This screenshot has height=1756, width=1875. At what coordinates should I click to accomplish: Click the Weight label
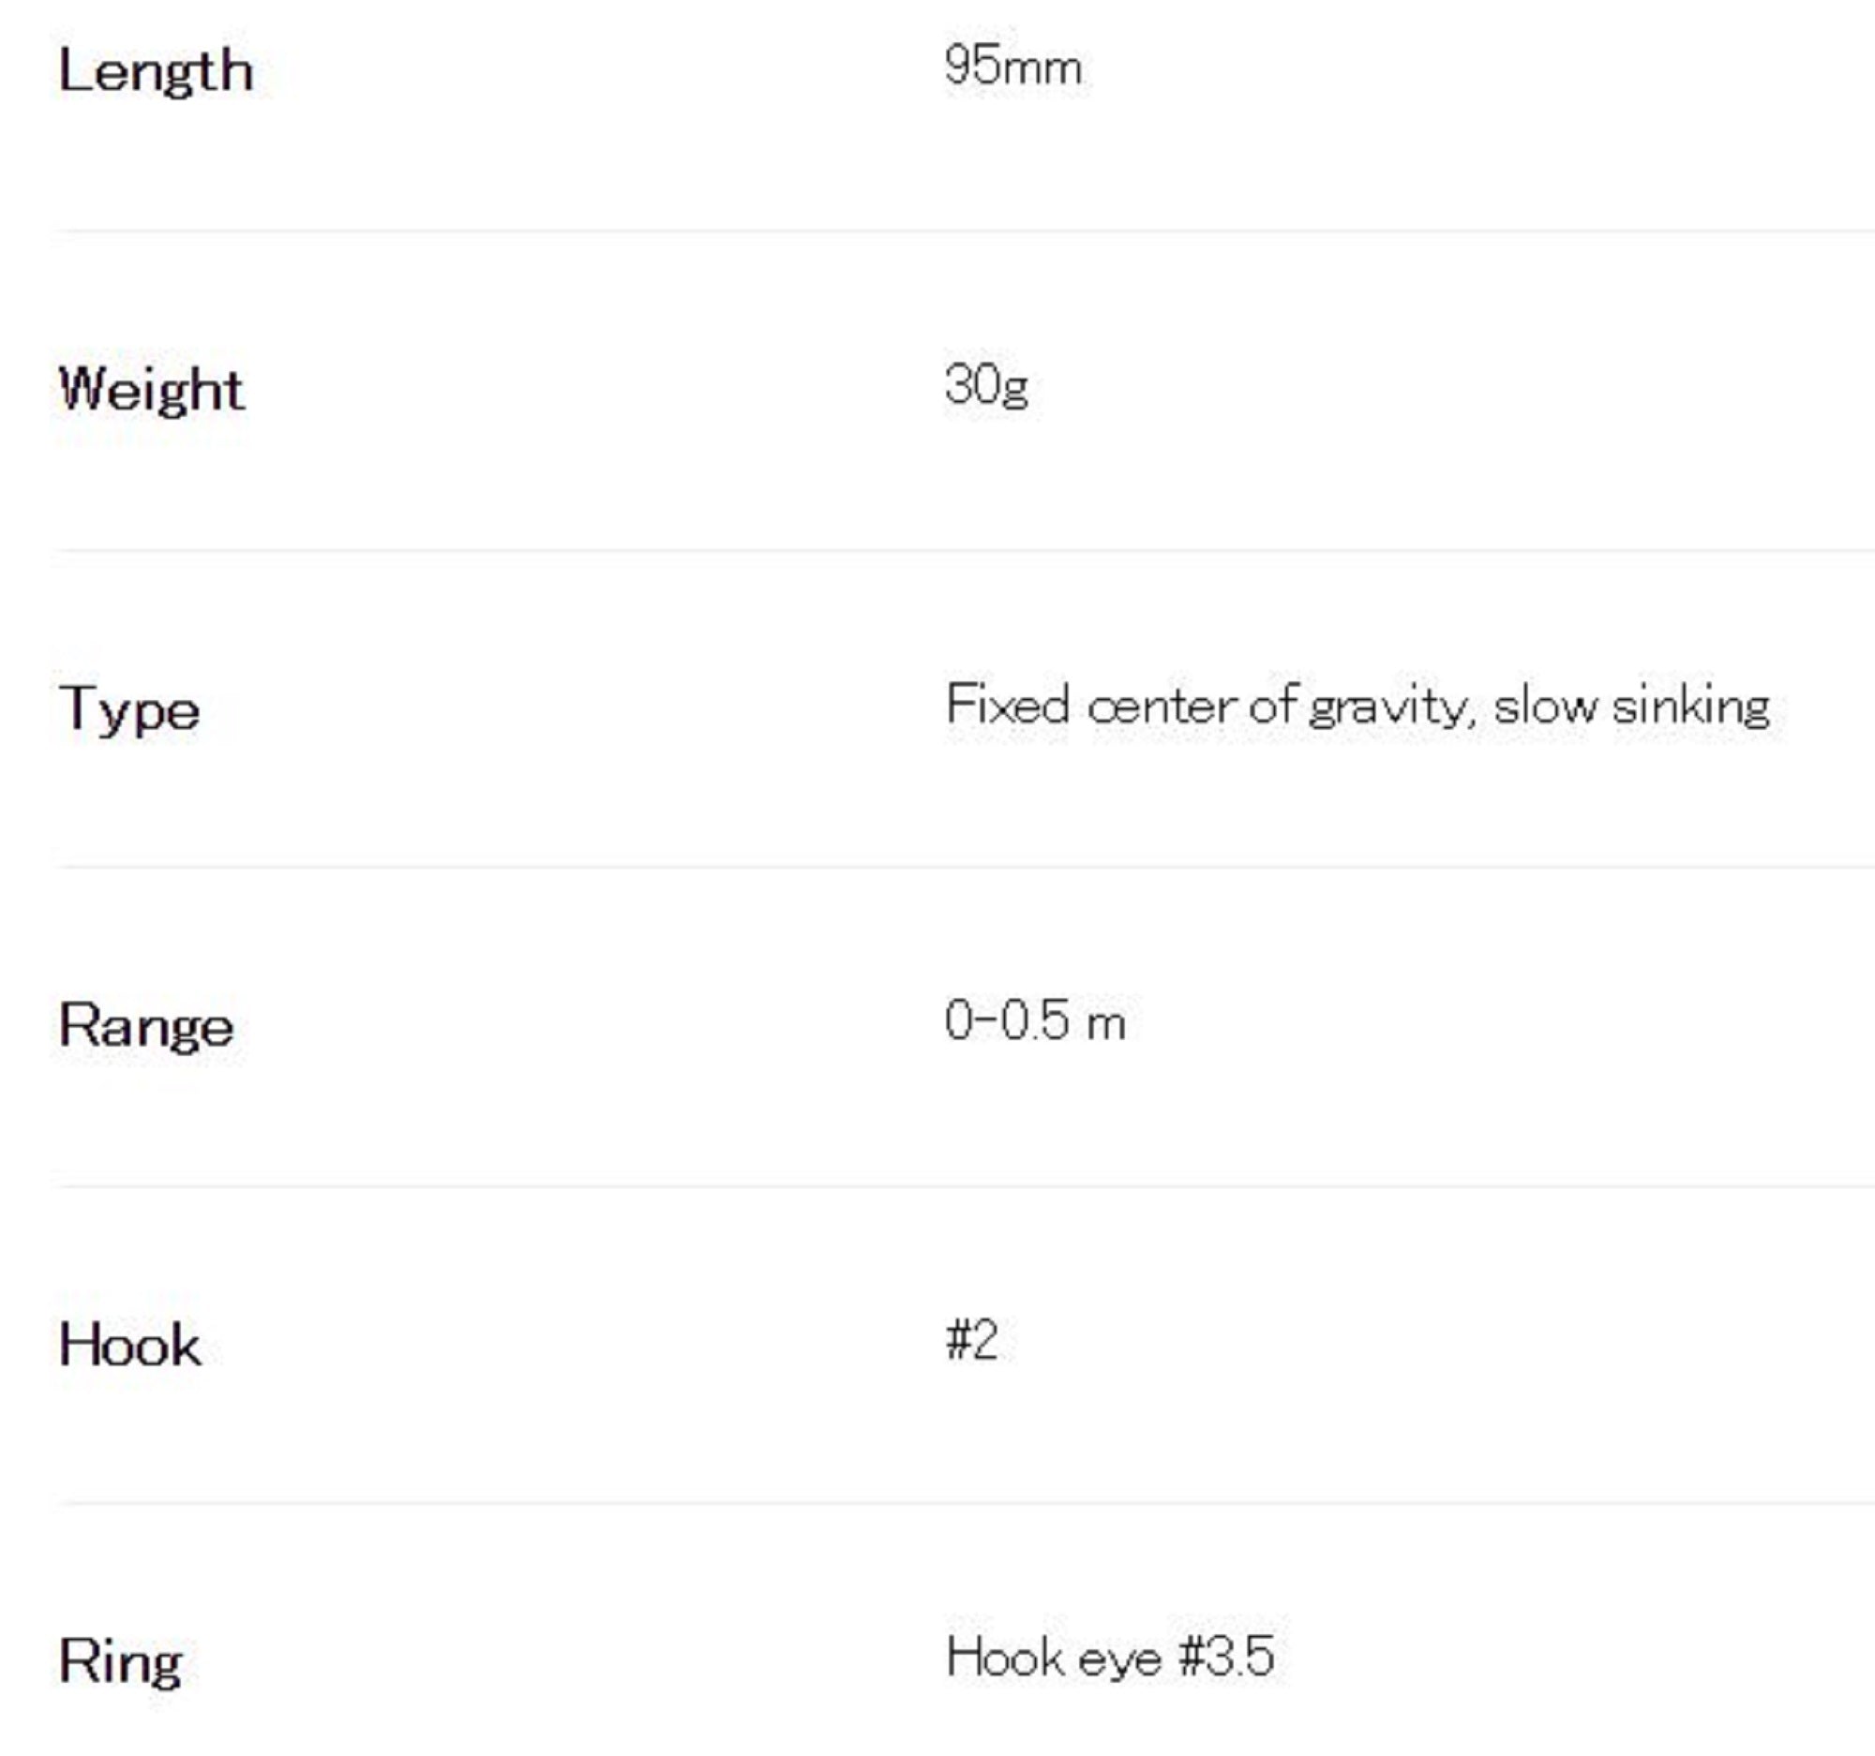[152, 389]
